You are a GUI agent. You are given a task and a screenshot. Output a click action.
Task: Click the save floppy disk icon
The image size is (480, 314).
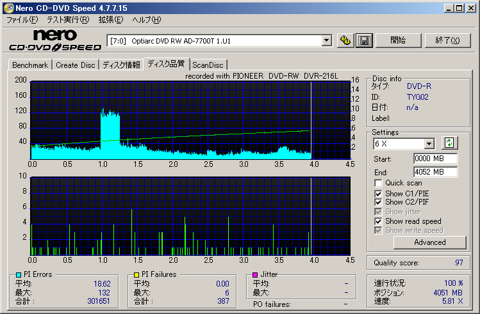(364, 40)
